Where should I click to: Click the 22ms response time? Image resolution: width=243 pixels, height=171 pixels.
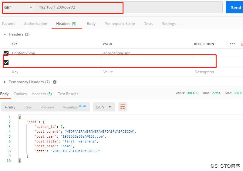[216, 93]
